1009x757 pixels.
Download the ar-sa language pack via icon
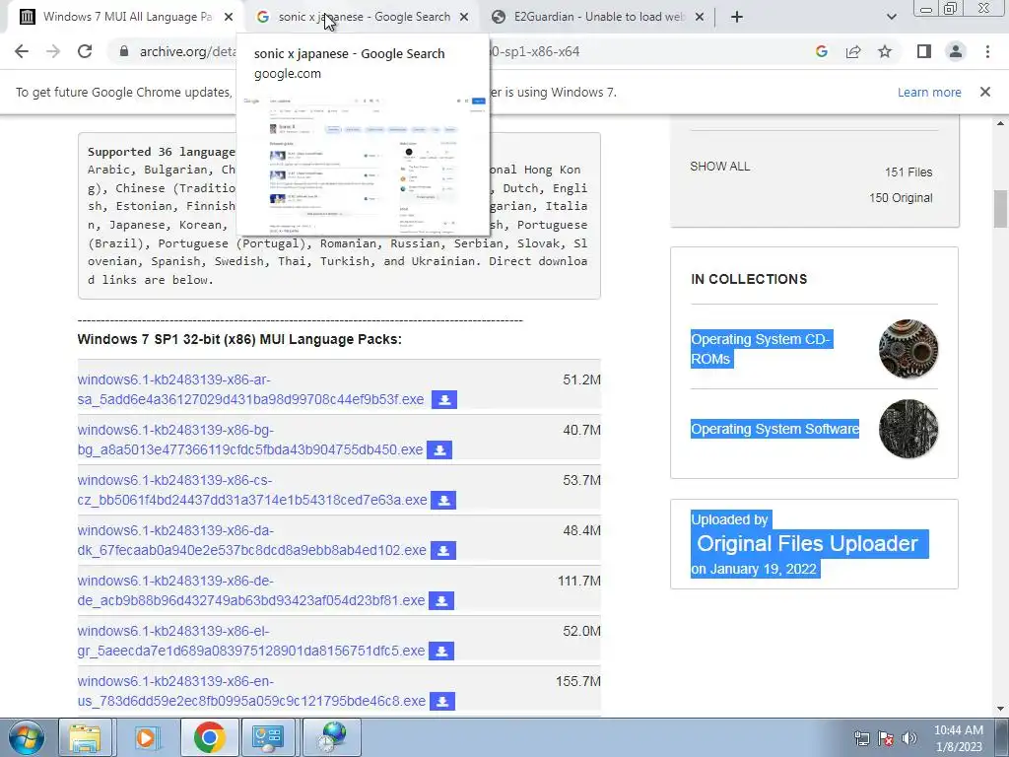444,400
